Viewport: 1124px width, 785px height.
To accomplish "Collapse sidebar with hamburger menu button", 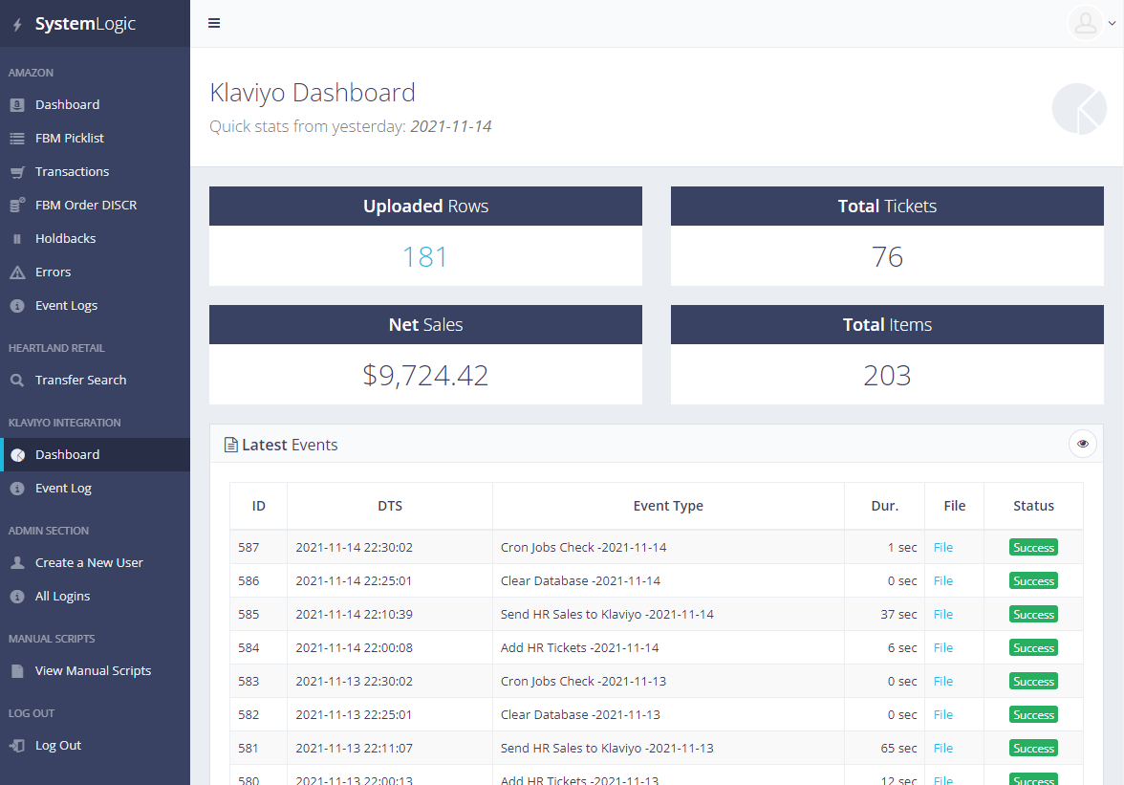I will tap(214, 23).
